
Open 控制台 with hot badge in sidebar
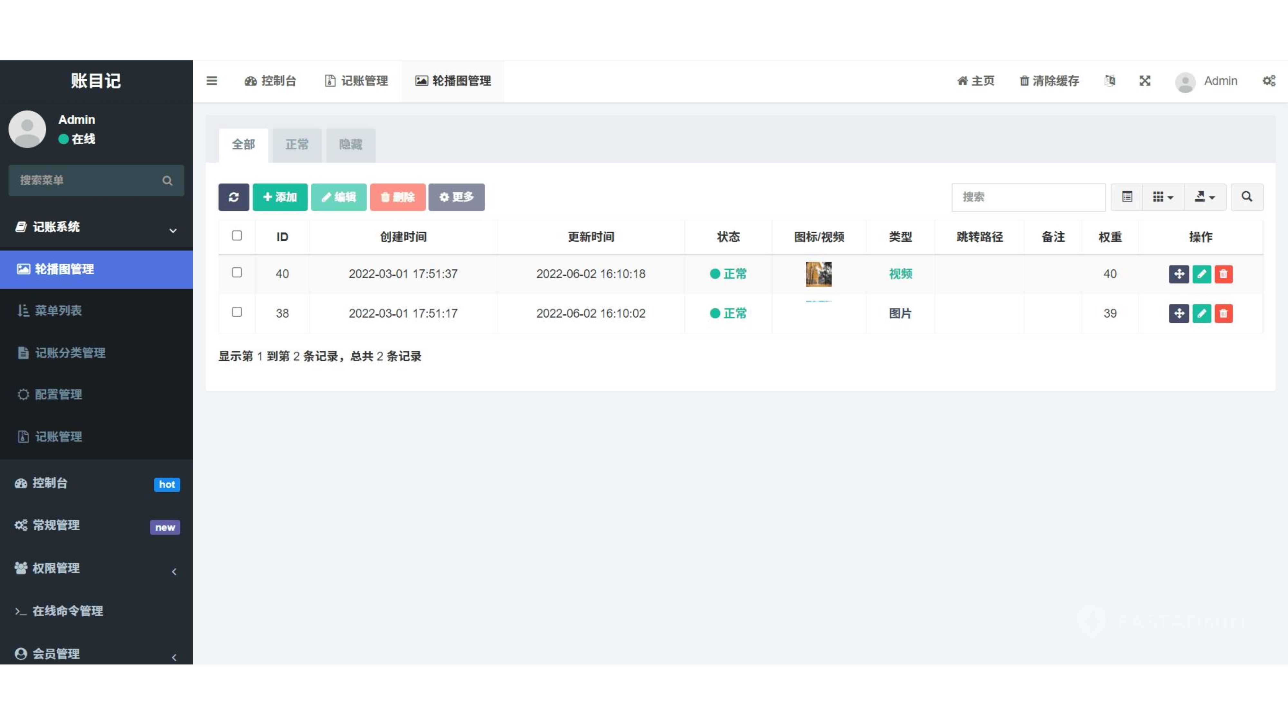coord(97,483)
